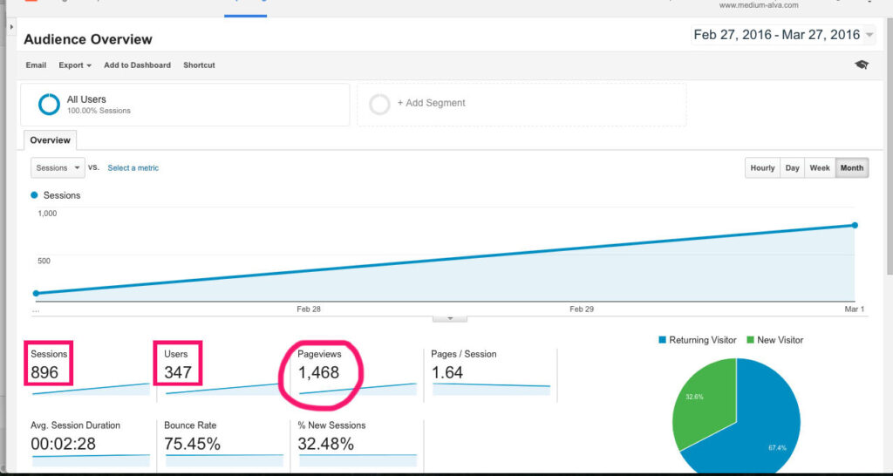Click the graduation cap education icon
The width and height of the screenshot is (893, 476).
pos(862,65)
